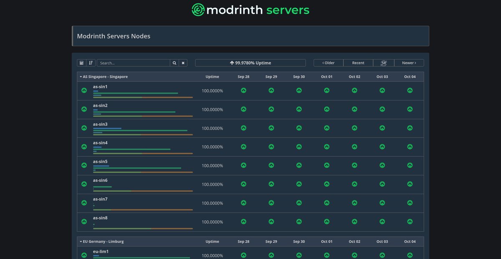Image resolution: width=501 pixels, height=259 pixels.
Task: Click the Oct 03 column header in Germany group
Action: pos(382,241)
